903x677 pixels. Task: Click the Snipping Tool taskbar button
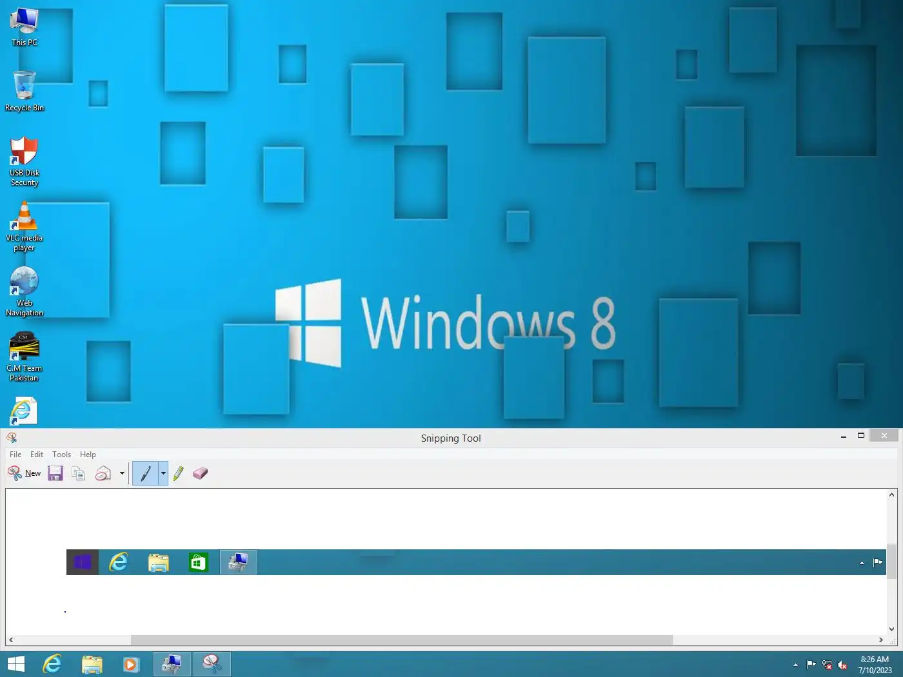tap(212, 664)
